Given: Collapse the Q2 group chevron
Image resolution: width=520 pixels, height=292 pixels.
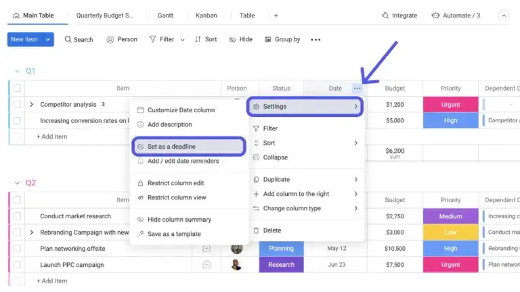Looking at the screenshot, I should click(x=17, y=182).
